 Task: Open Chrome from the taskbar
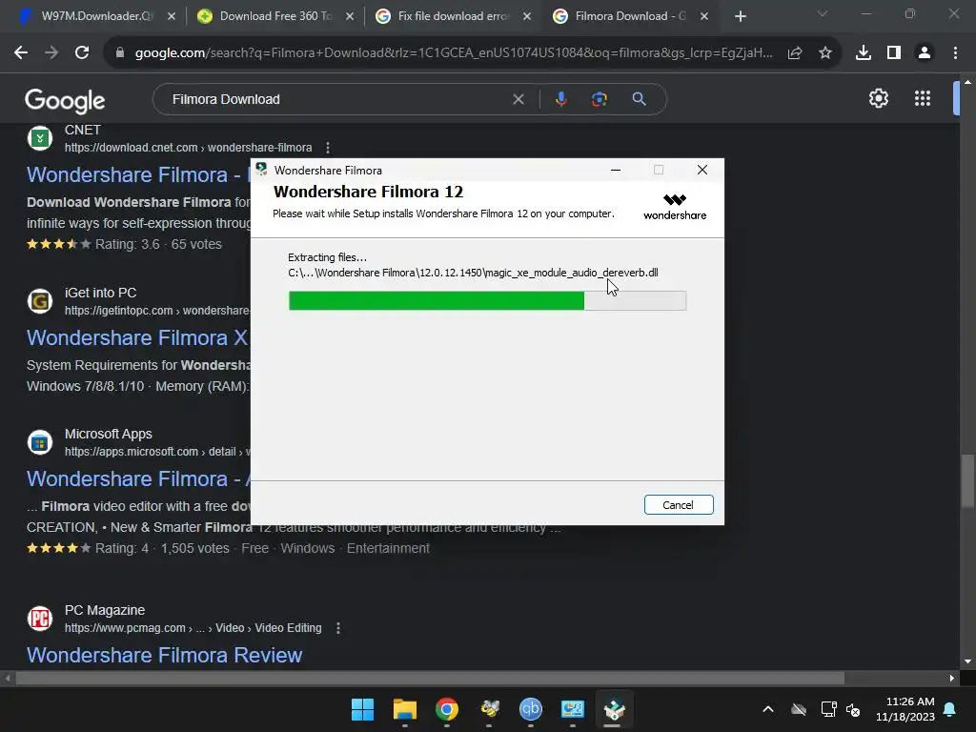(x=447, y=709)
